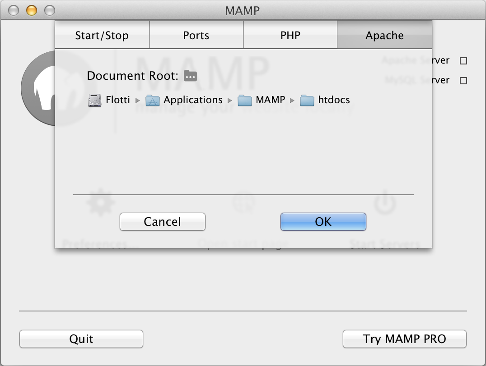This screenshot has height=366, width=486.
Task: Open the PHP tab
Action: (x=290, y=35)
